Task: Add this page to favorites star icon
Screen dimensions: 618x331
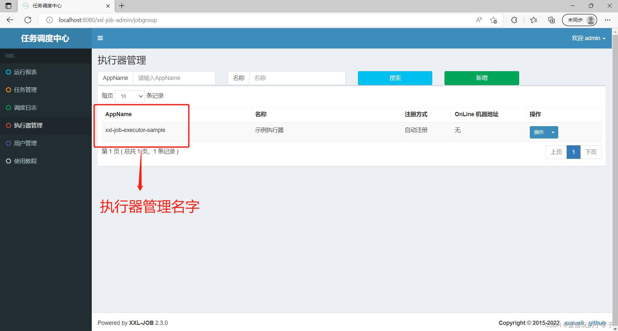Action: (x=493, y=20)
